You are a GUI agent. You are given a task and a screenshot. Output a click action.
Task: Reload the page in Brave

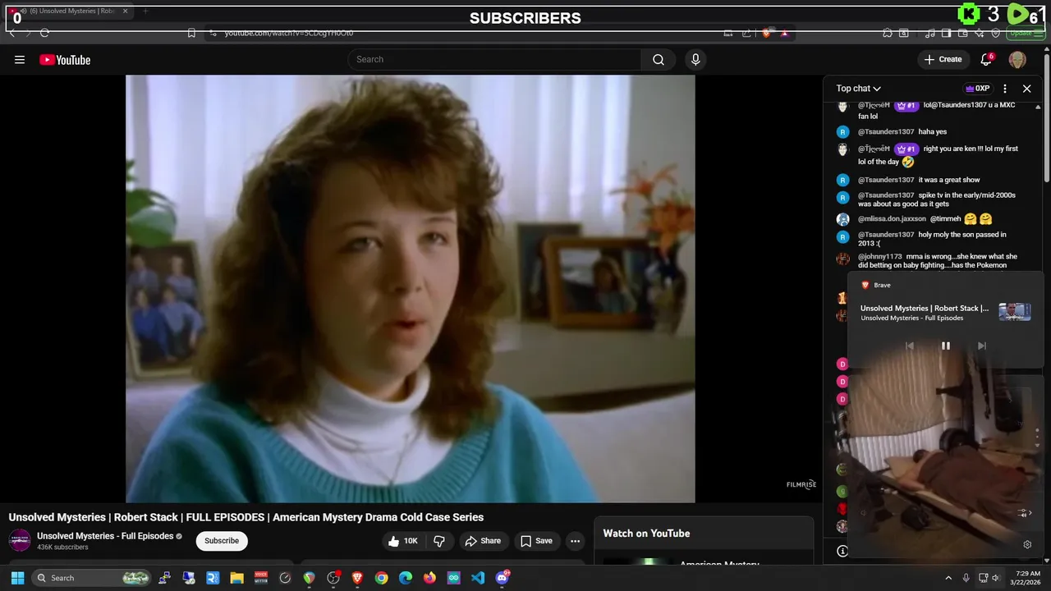coord(44,33)
